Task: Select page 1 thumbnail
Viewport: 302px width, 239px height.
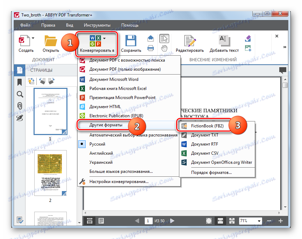Action: [x=50, y=111]
